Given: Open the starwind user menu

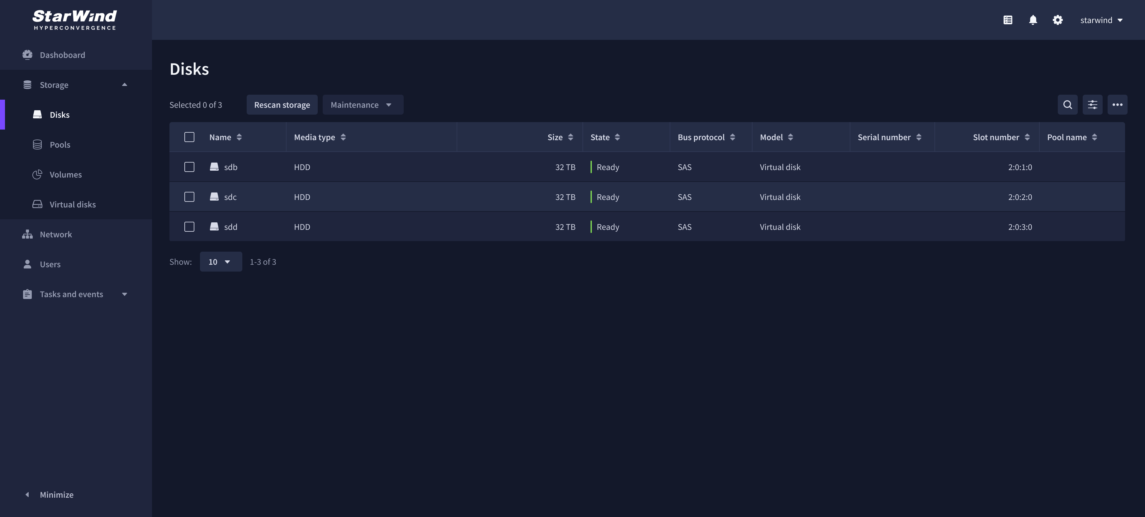Looking at the screenshot, I should tap(1101, 20).
